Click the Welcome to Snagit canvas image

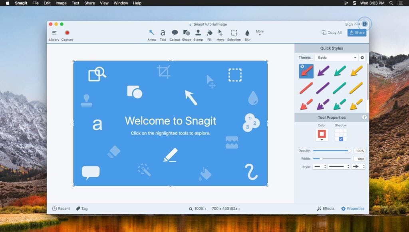pyautogui.click(x=170, y=123)
